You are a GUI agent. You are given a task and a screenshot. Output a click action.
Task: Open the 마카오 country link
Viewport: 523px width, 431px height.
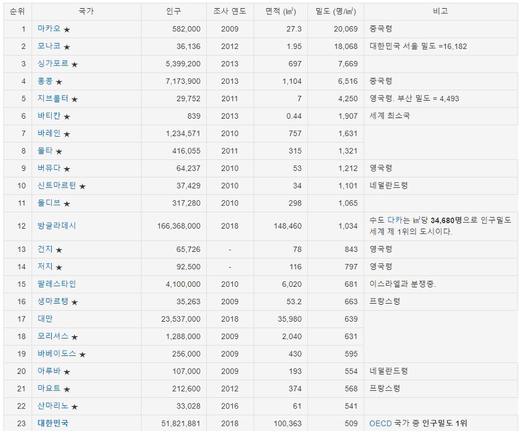tap(49, 29)
